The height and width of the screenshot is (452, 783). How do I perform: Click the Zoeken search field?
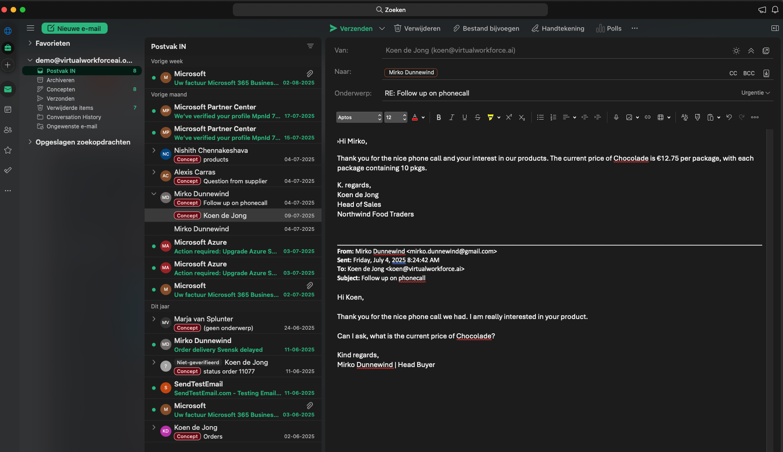pos(390,10)
